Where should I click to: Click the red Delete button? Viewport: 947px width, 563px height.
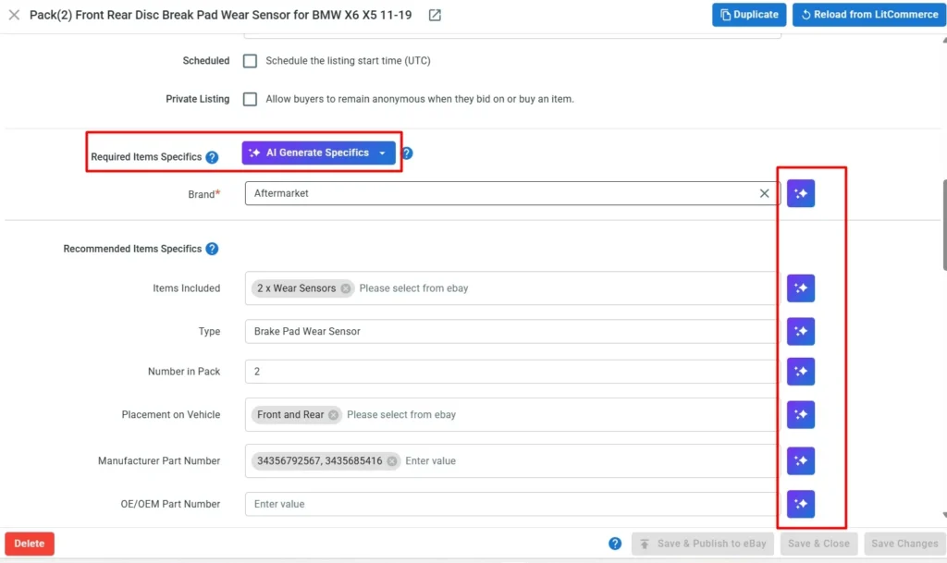coord(30,543)
